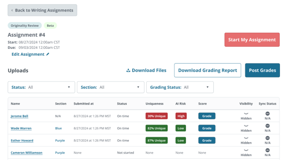Click the Blue section link for Wade Warren
The width and height of the screenshot is (287, 167).
tap(58, 128)
